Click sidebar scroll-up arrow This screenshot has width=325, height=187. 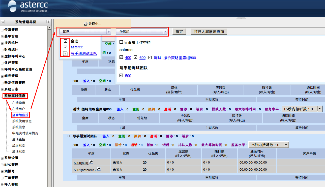point(49,28)
